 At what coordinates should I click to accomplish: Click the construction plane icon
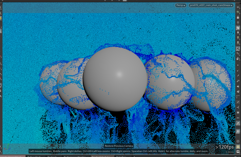(238, 12)
